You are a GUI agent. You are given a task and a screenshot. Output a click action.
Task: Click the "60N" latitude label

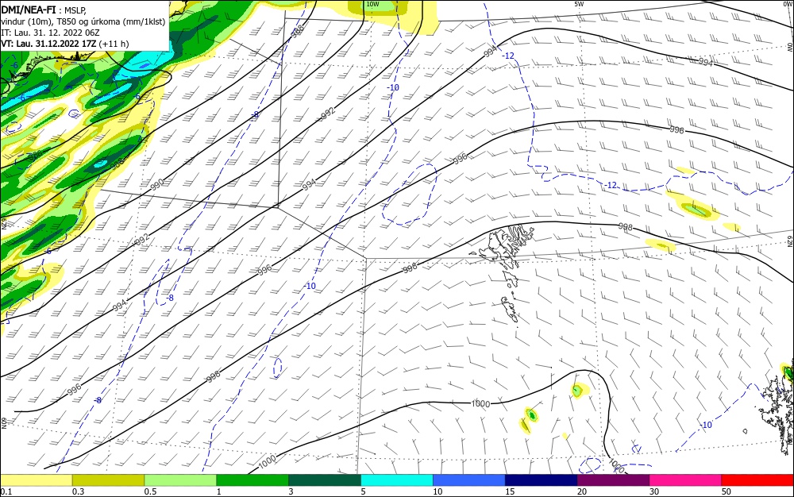(x=4, y=423)
